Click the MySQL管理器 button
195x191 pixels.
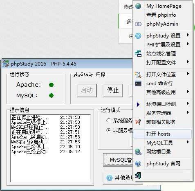click(x=118, y=160)
